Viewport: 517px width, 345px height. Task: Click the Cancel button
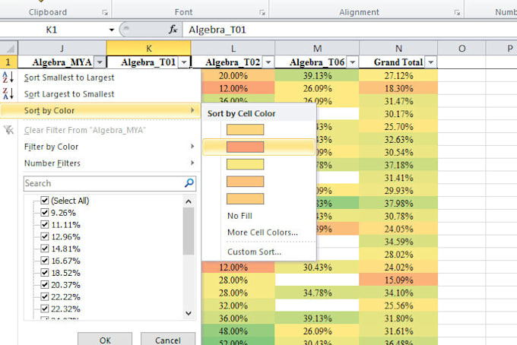point(168,340)
